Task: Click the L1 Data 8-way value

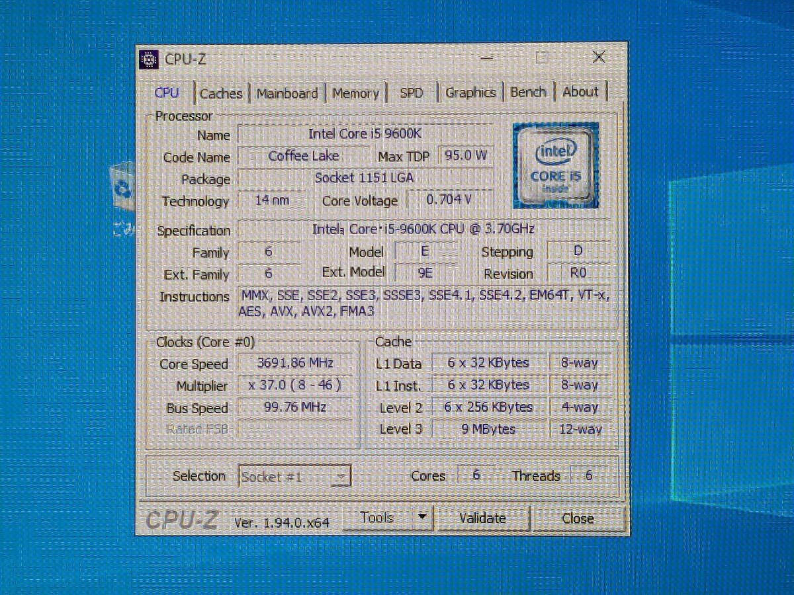Action: pyautogui.click(x=580, y=363)
